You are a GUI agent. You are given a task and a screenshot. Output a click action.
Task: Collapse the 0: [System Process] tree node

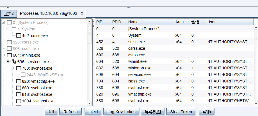pos(3,22)
